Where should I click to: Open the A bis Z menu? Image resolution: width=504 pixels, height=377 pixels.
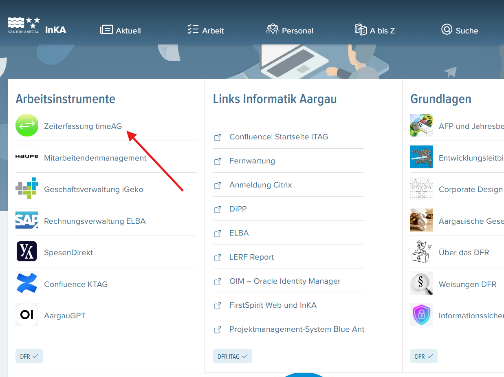point(375,30)
